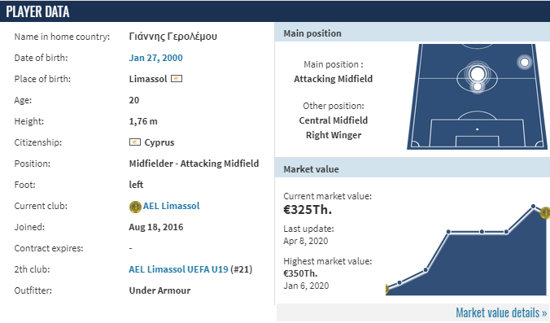Click the first plateau point on value chart
Screen dimensions: 550x323
click(448, 231)
